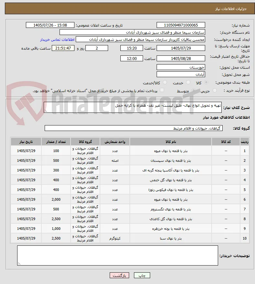
Task: Click the شرح کلی نیاز description text area
Action: pos(133,107)
